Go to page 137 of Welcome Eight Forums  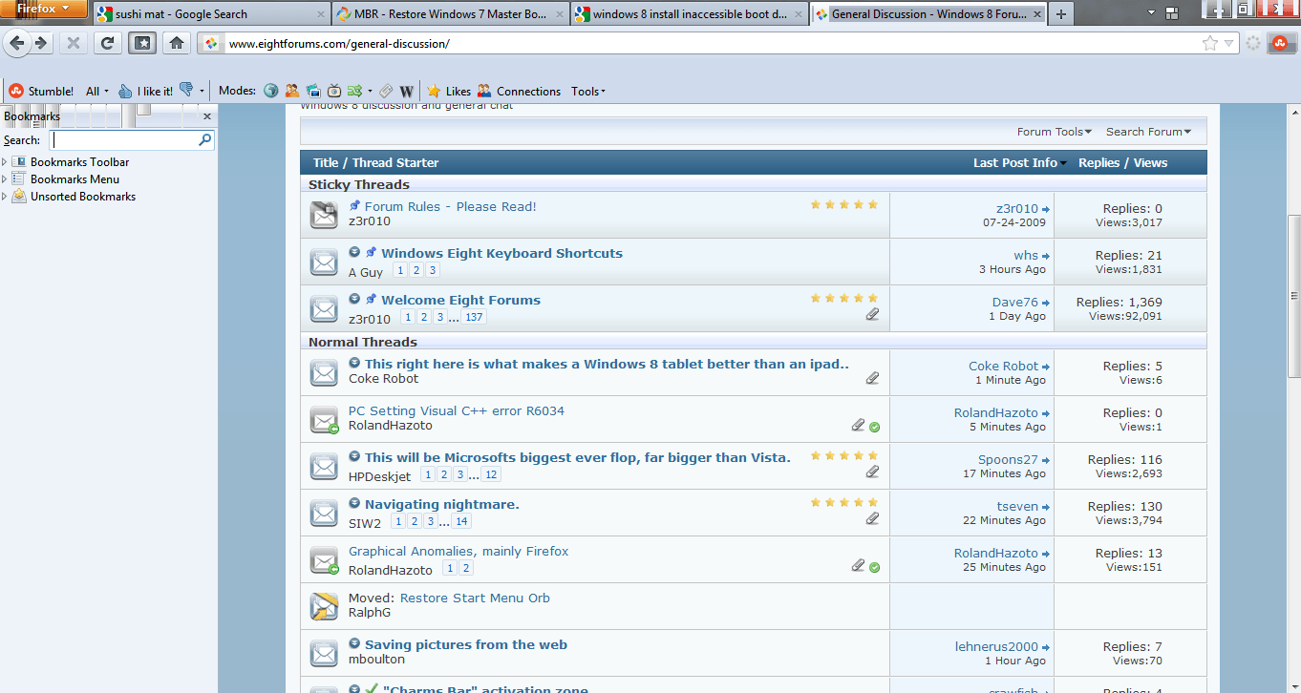coord(475,318)
